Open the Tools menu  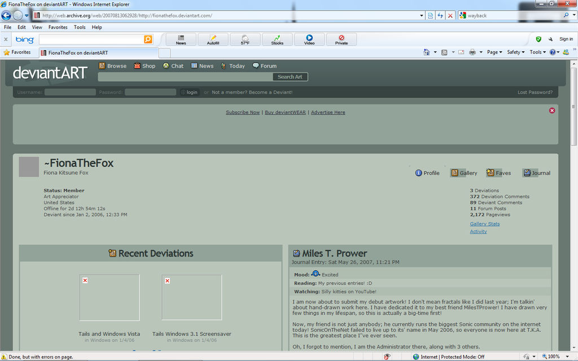pyautogui.click(x=80, y=27)
